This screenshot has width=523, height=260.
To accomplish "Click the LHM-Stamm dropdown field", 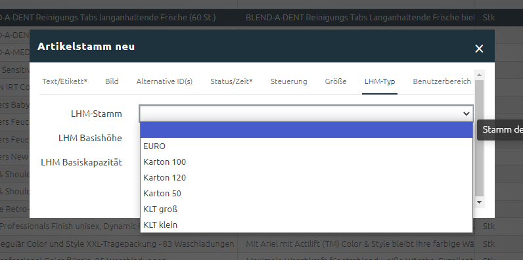I will pos(306,114).
